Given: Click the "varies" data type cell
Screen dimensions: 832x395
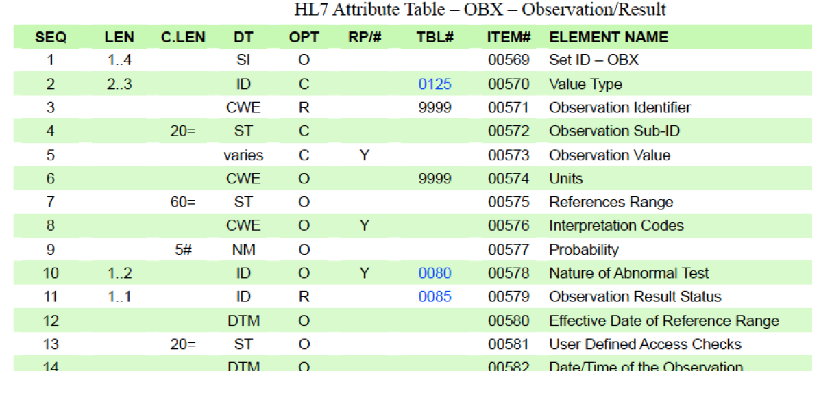Looking at the screenshot, I should (243, 155).
